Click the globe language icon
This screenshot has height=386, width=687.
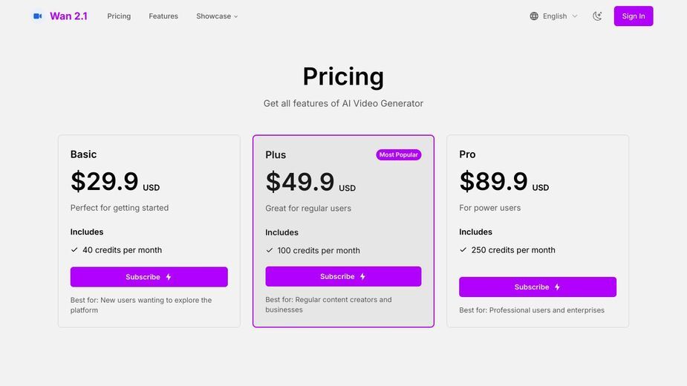(x=534, y=16)
